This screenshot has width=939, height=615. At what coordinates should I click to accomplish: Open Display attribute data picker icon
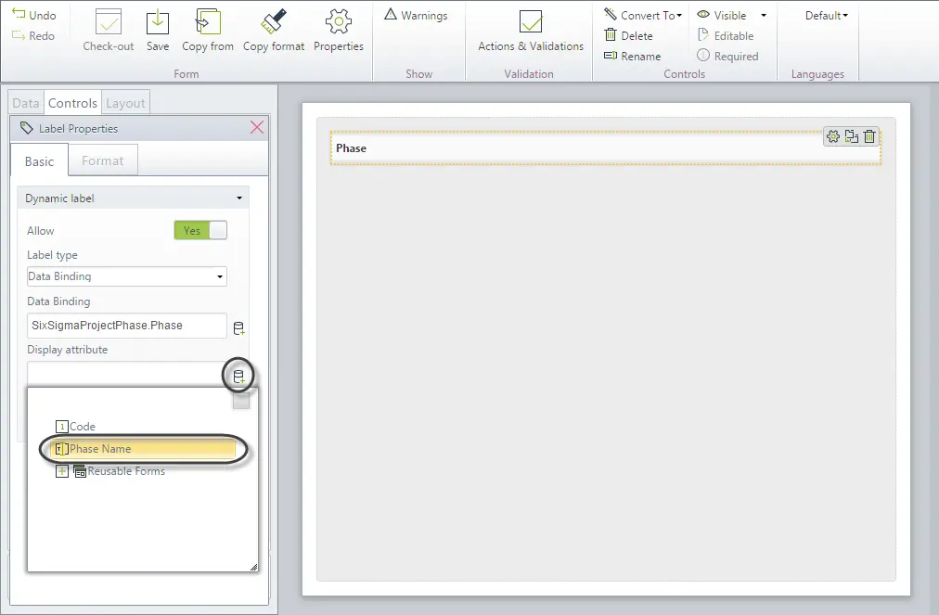tap(238, 377)
